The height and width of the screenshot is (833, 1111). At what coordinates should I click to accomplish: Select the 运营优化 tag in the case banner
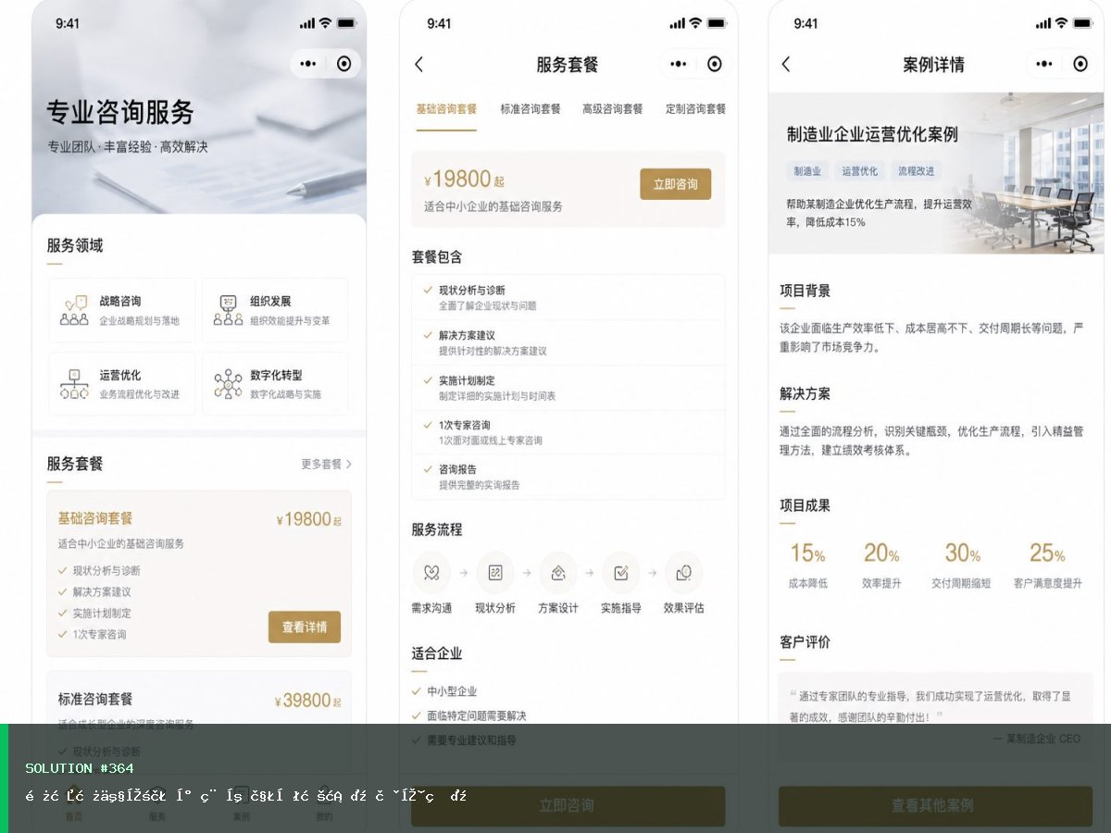point(859,171)
